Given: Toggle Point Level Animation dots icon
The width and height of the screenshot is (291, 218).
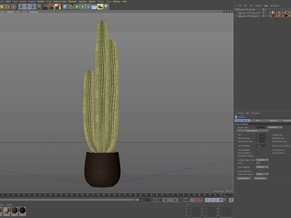Looking at the screenshot, I should coord(225,200).
